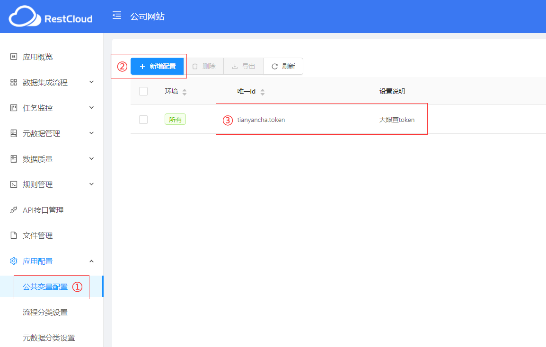Sort by 唯一id column arrows

click(x=263, y=92)
